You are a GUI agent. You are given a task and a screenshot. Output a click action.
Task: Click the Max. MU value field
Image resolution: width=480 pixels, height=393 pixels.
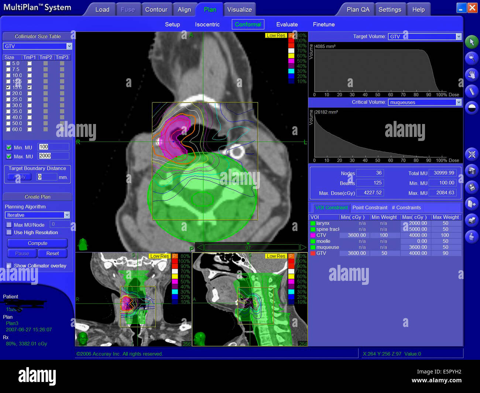pos(54,156)
